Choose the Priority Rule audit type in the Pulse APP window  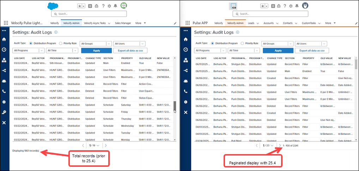242,43
